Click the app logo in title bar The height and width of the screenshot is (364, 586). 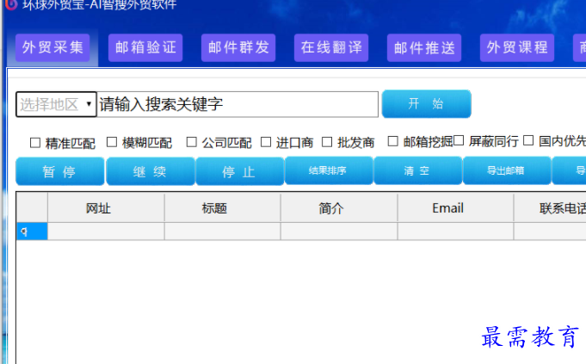tap(11, 5)
